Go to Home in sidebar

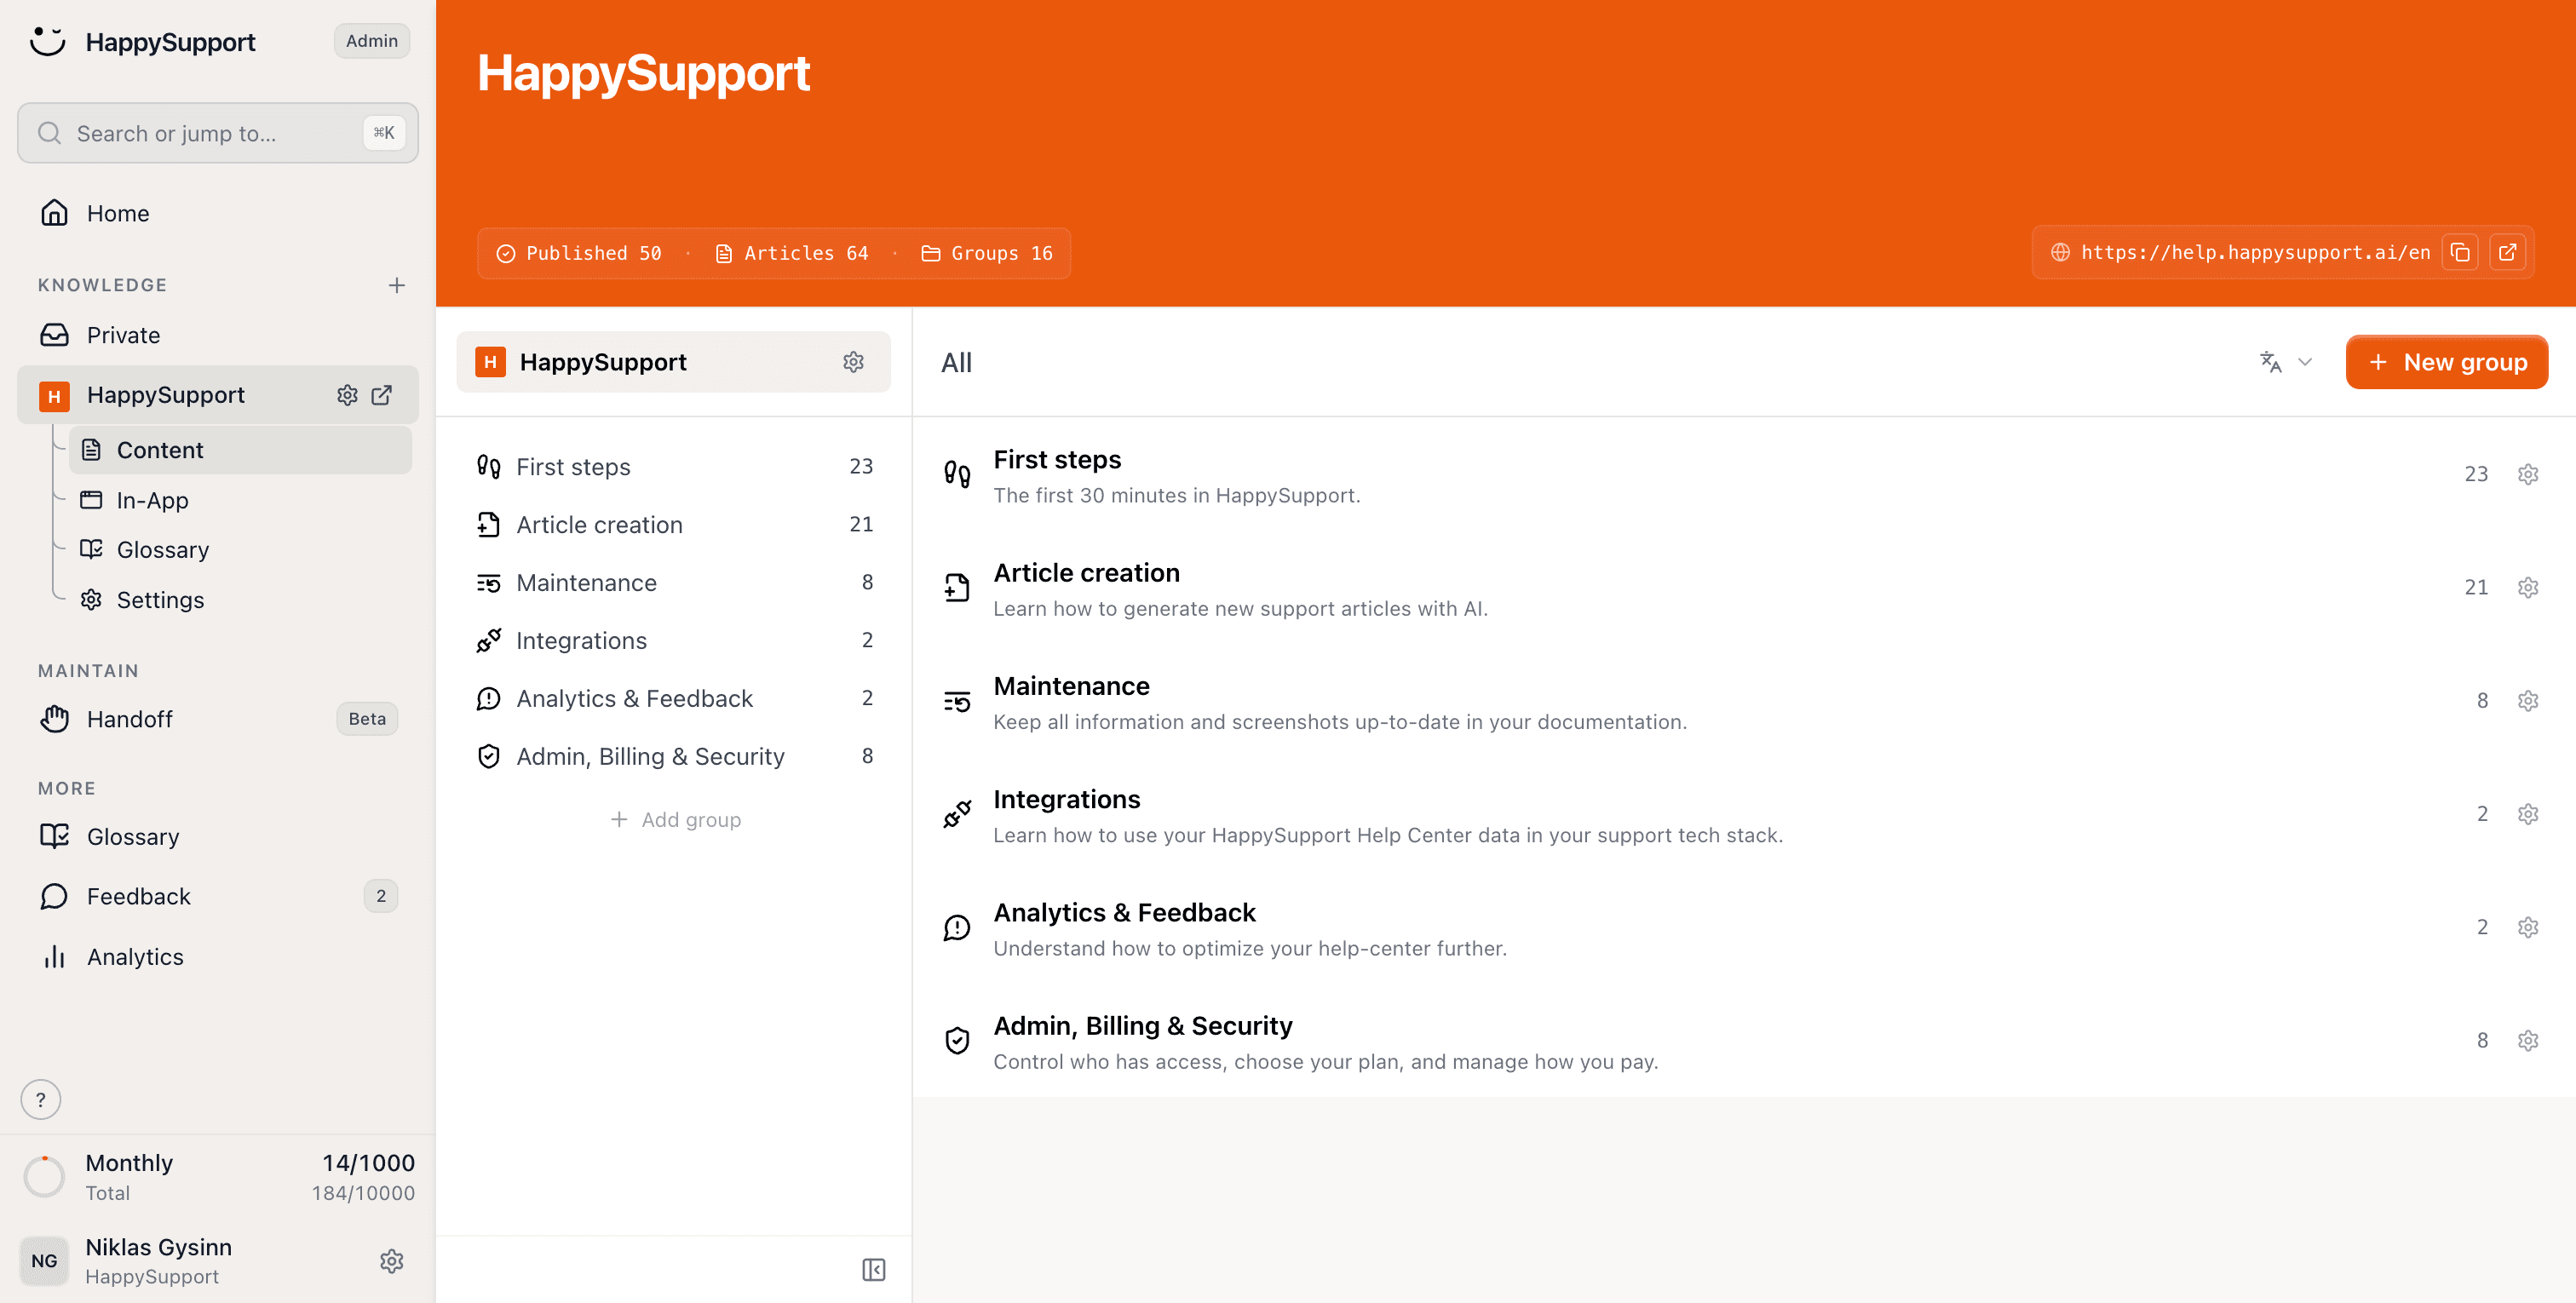point(218,213)
